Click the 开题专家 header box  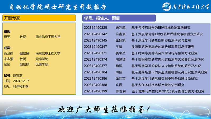[x=40, y=18]
